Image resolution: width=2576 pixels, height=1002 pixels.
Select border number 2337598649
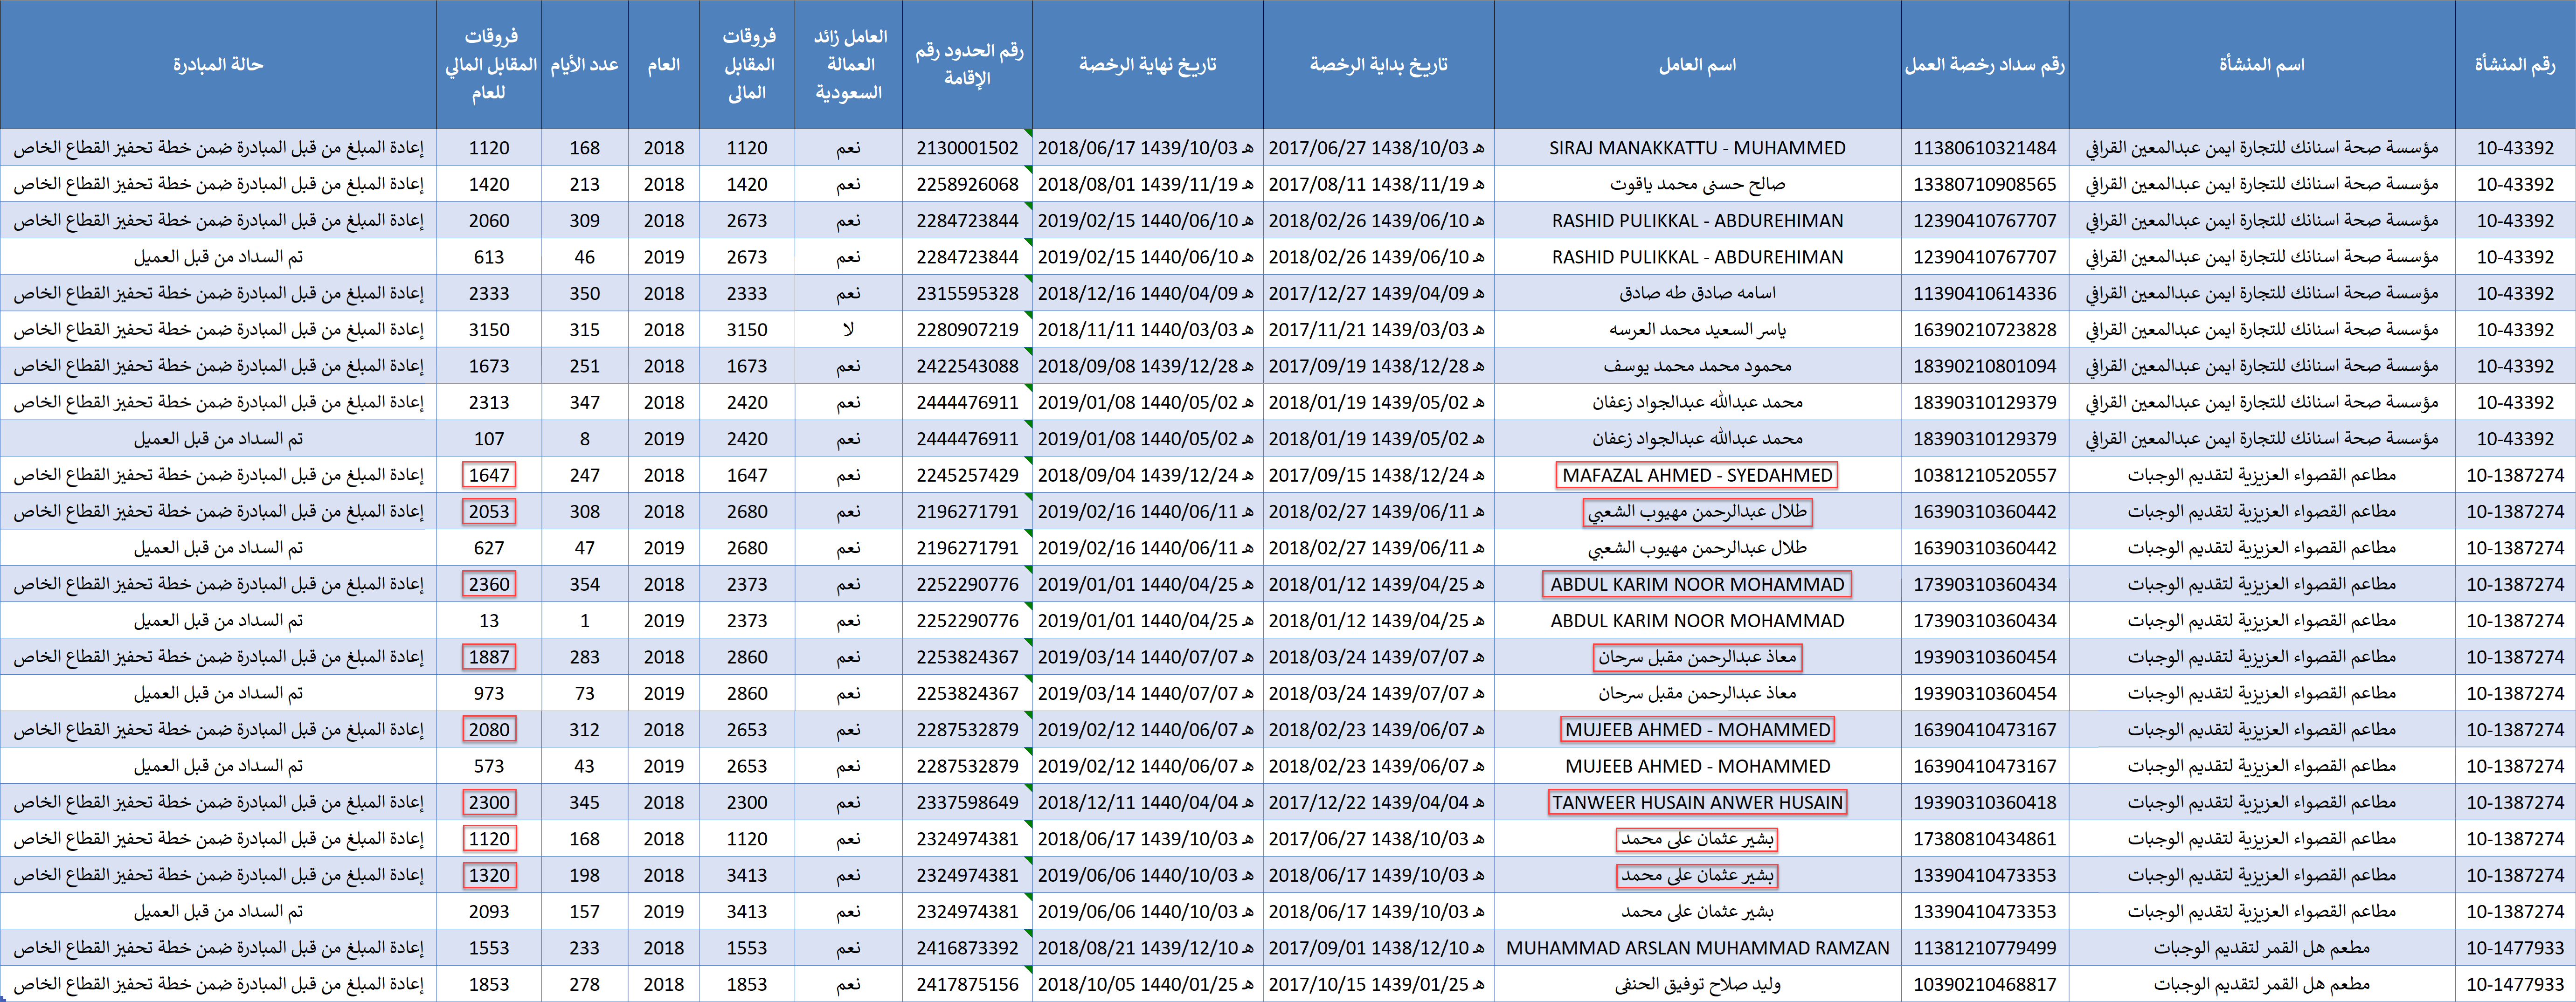(x=967, y=802)
